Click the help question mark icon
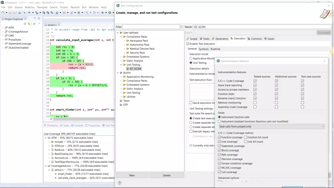The image size is (334, 188). tap(120, 183)
